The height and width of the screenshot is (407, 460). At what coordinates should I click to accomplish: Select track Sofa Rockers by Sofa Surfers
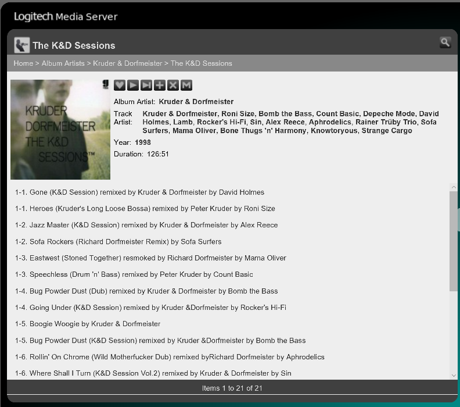[118, 242]
